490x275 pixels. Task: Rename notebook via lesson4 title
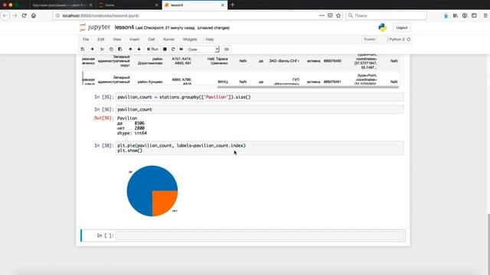click(x=124, y=27)
